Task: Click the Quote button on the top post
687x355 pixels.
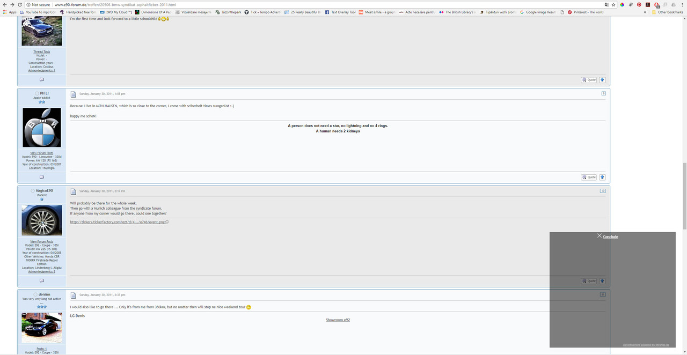Action: [x=589, y=79]
